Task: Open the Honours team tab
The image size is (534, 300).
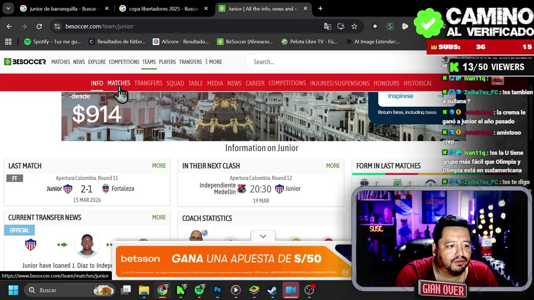Action: 386,83
